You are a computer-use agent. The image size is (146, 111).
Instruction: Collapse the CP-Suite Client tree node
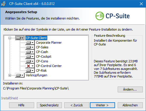point(10,38)
